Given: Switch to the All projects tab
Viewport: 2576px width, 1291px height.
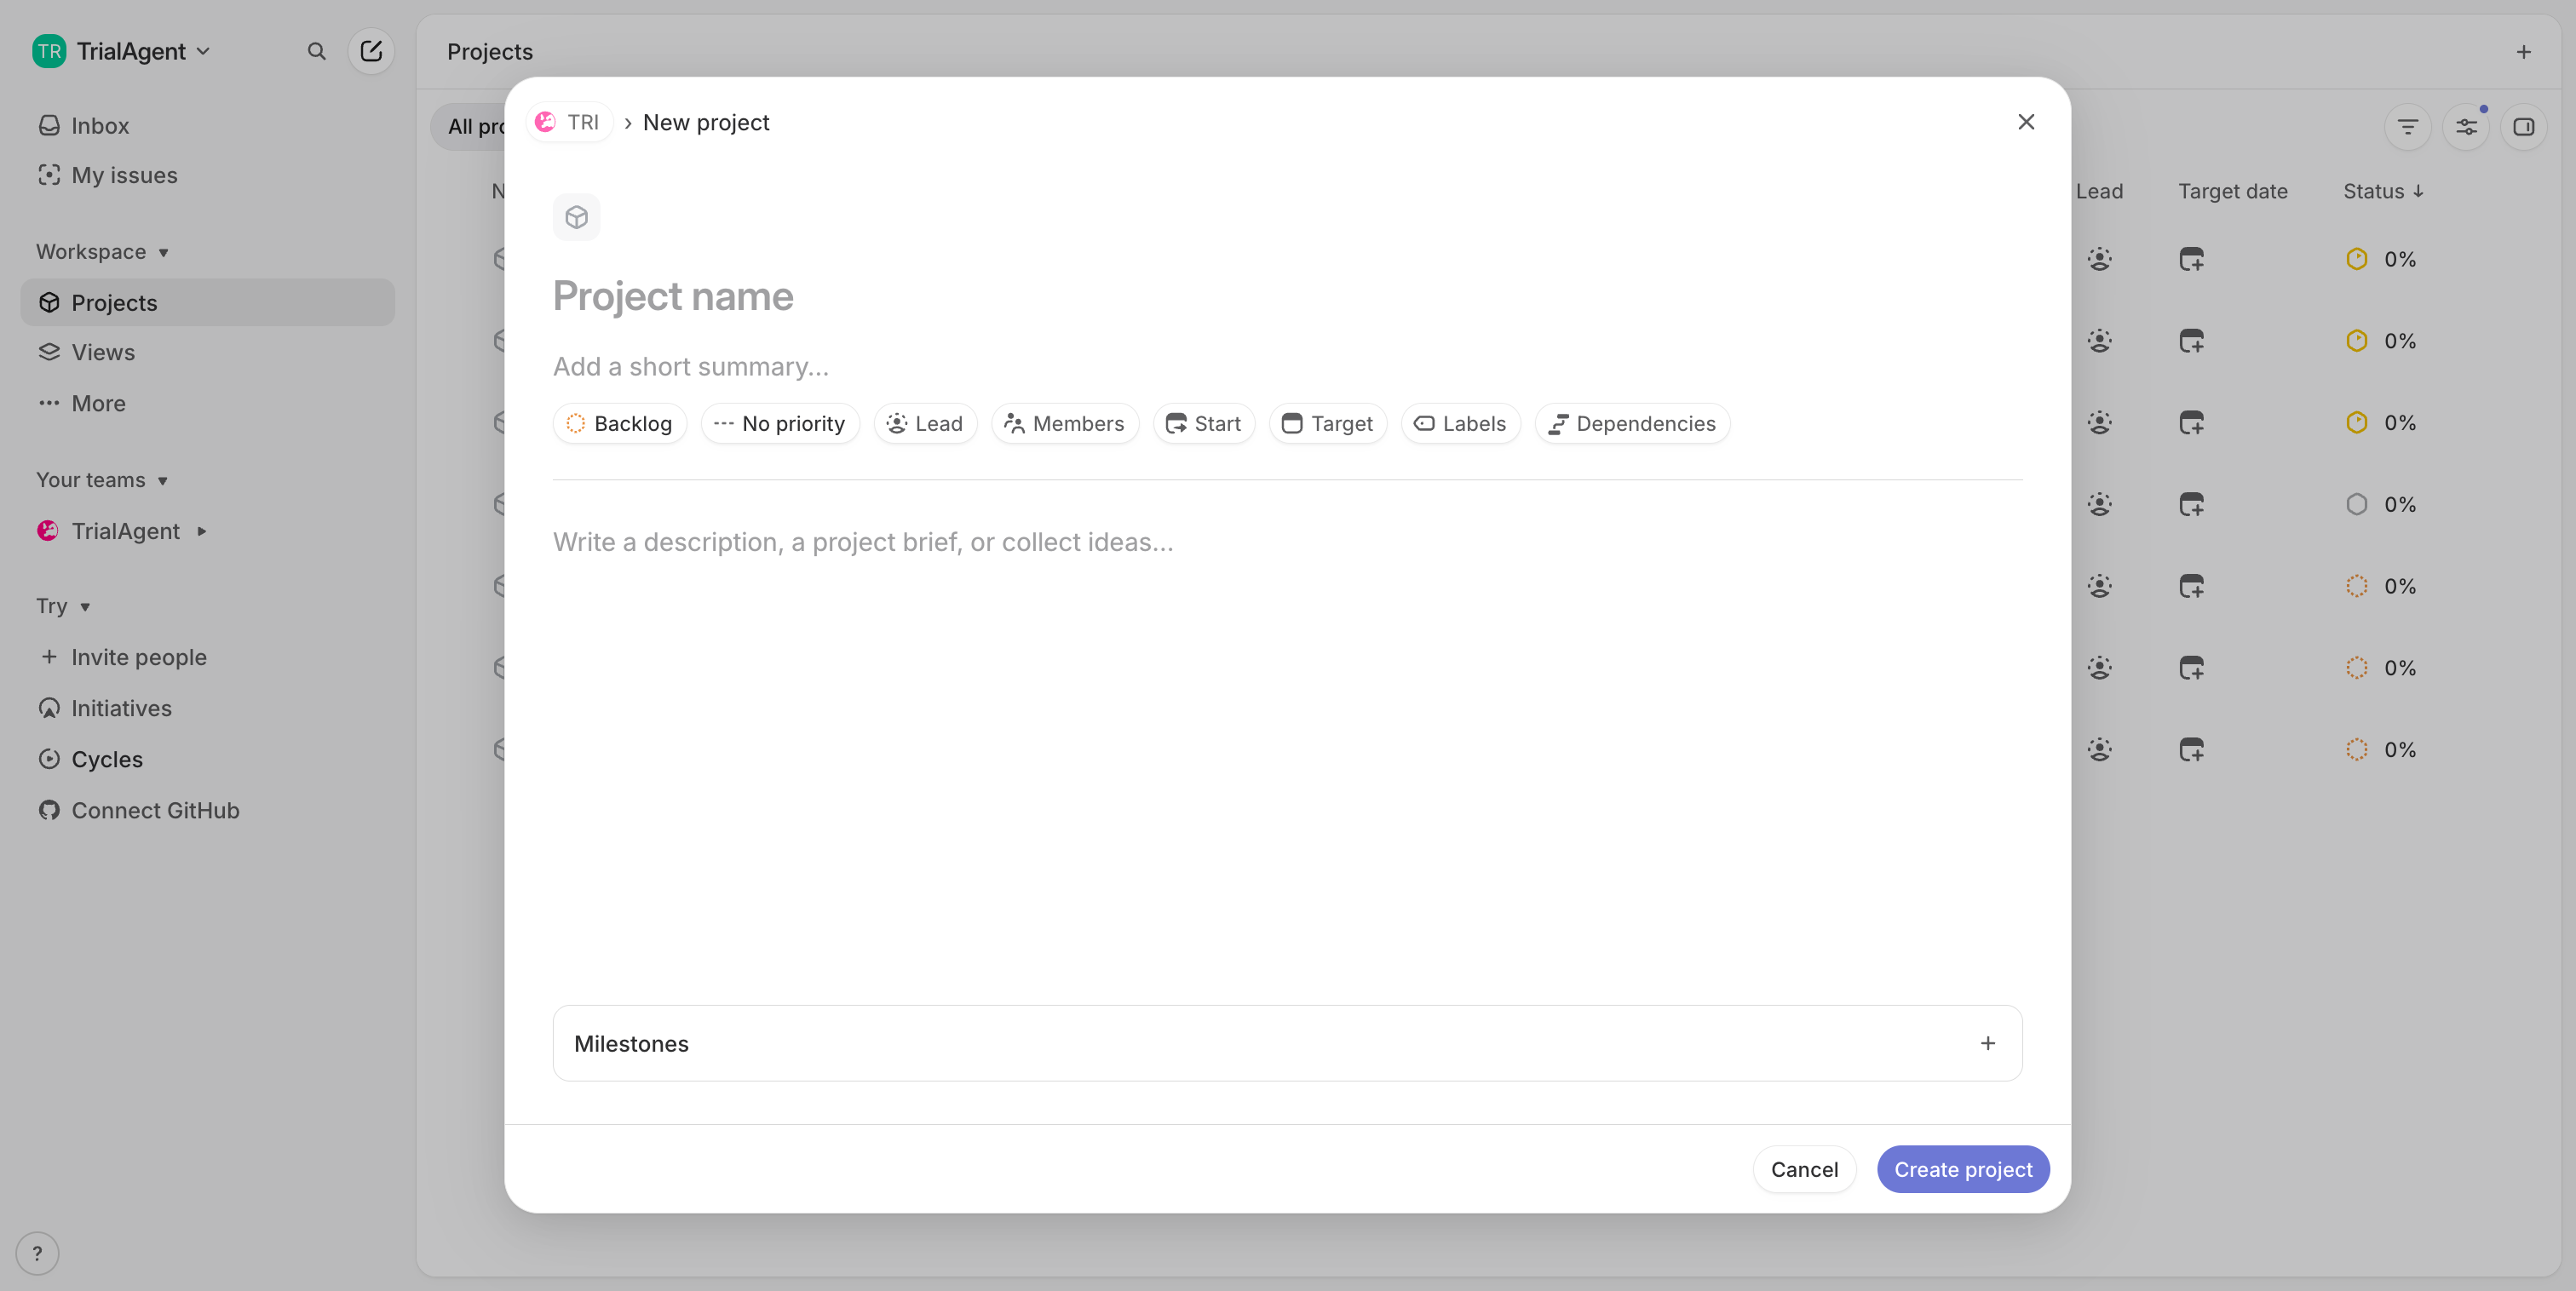Looking at the screenshot, I should click(476, 126).
